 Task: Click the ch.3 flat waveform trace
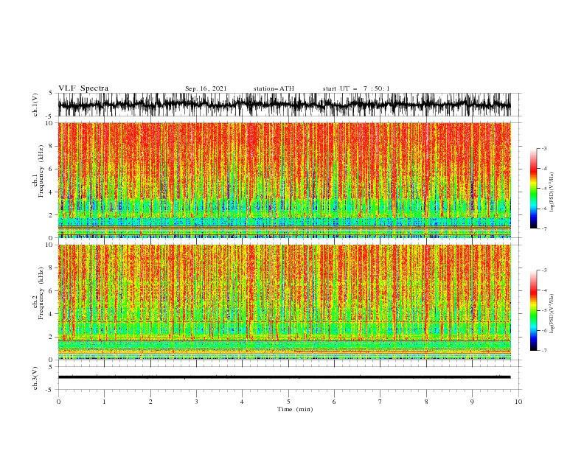[285, 377]
